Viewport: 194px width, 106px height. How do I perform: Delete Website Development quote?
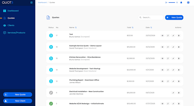(x=179, y=70)
